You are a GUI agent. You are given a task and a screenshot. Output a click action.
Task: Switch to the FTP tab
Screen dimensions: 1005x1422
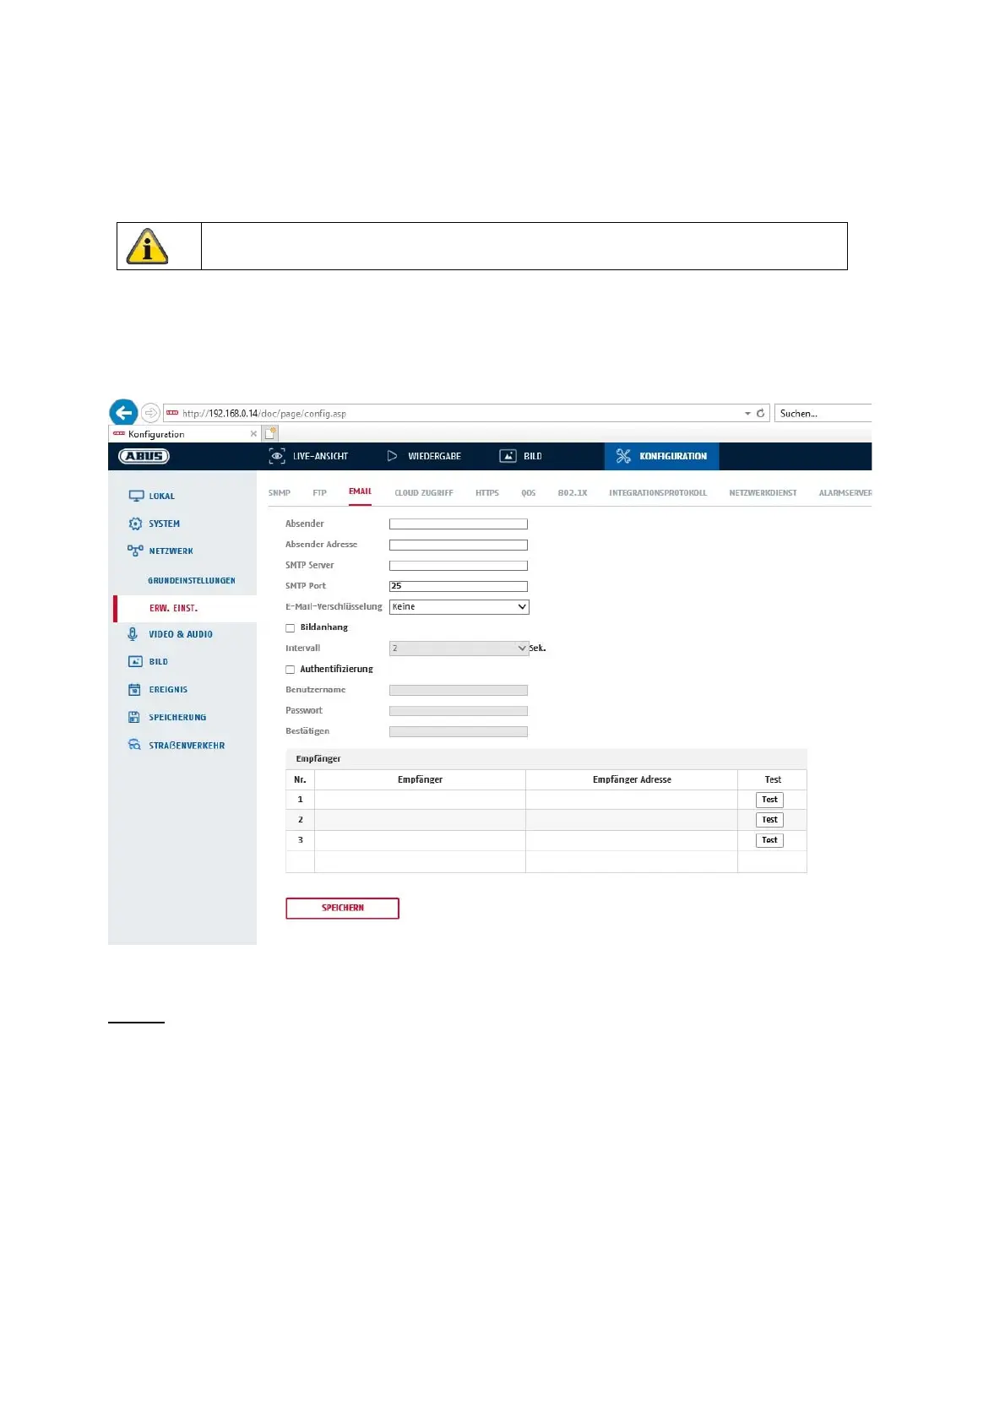click(x=319, y=493)
